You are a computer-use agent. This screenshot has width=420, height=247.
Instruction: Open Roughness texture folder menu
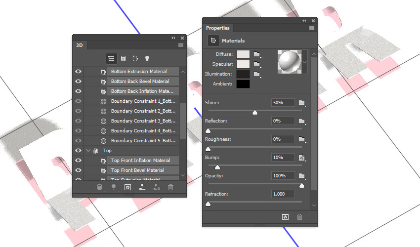[302, 139]
